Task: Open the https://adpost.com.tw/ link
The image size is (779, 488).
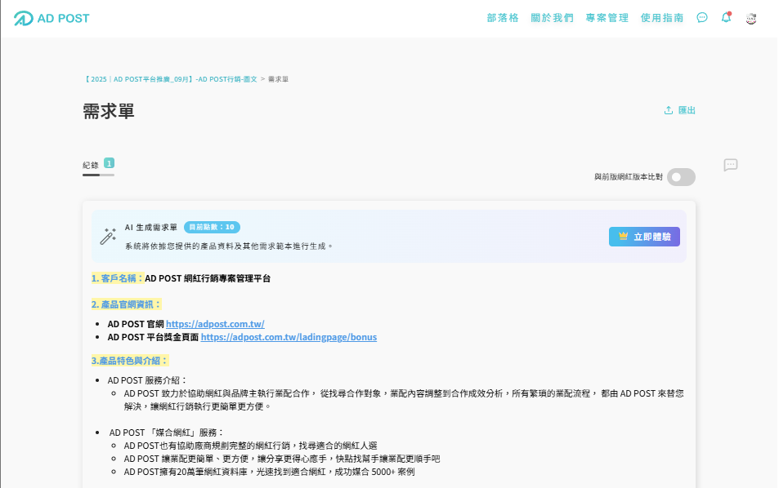Action: pyautogui.click(x=215, y=324)
